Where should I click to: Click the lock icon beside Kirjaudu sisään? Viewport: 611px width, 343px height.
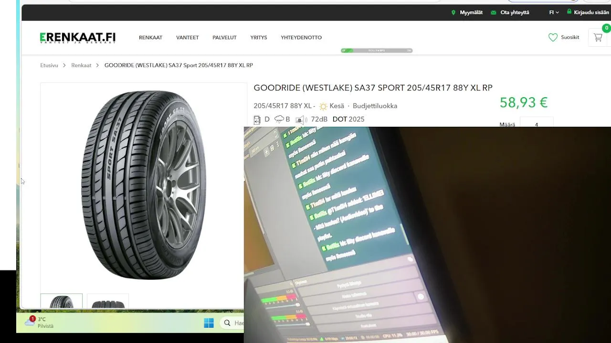pyautogui.click(x=569, y=12)
